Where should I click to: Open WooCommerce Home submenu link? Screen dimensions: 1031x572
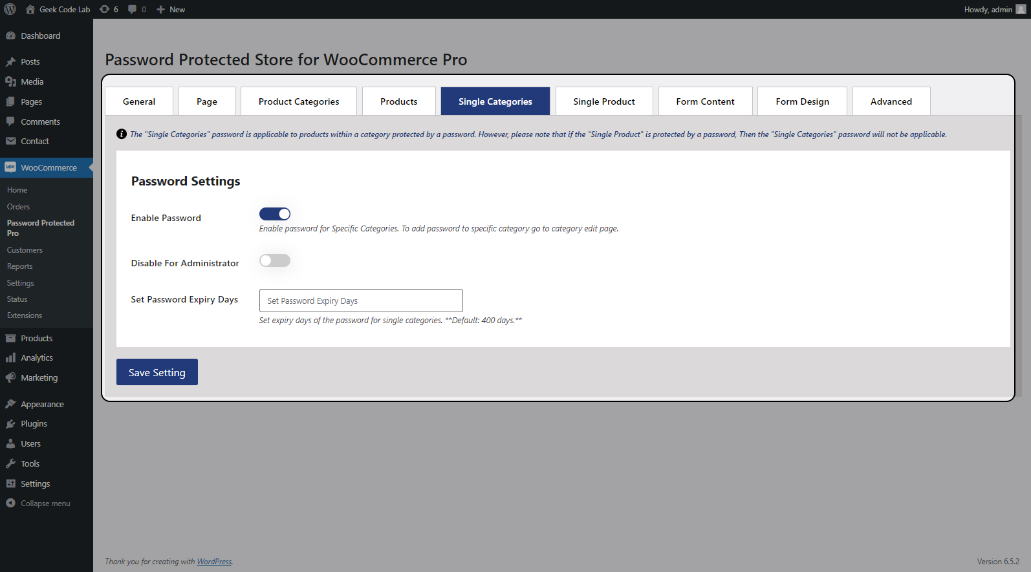point(17,190)
